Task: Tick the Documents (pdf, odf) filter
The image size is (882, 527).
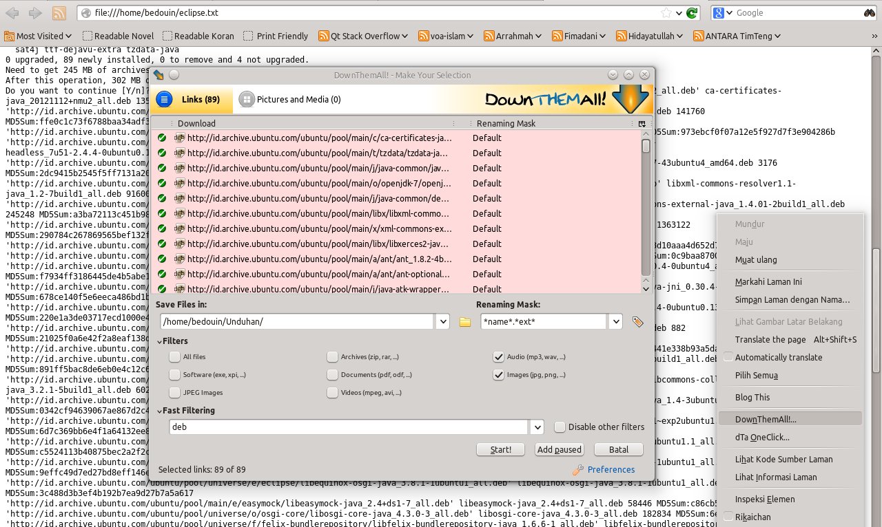Action: pos(333,375)
